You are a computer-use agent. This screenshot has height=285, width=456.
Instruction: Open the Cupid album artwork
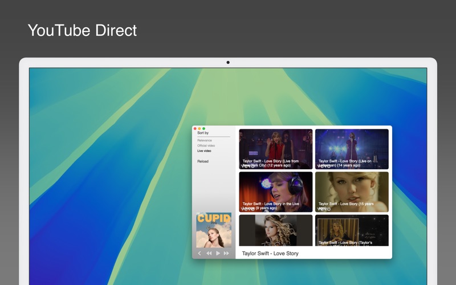[214, 230]
